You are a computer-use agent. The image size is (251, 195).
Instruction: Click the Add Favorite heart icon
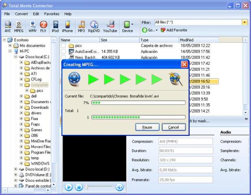(163, 30)
